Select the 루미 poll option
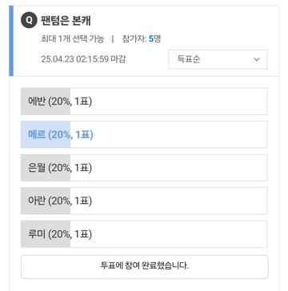 click(144, 234)
